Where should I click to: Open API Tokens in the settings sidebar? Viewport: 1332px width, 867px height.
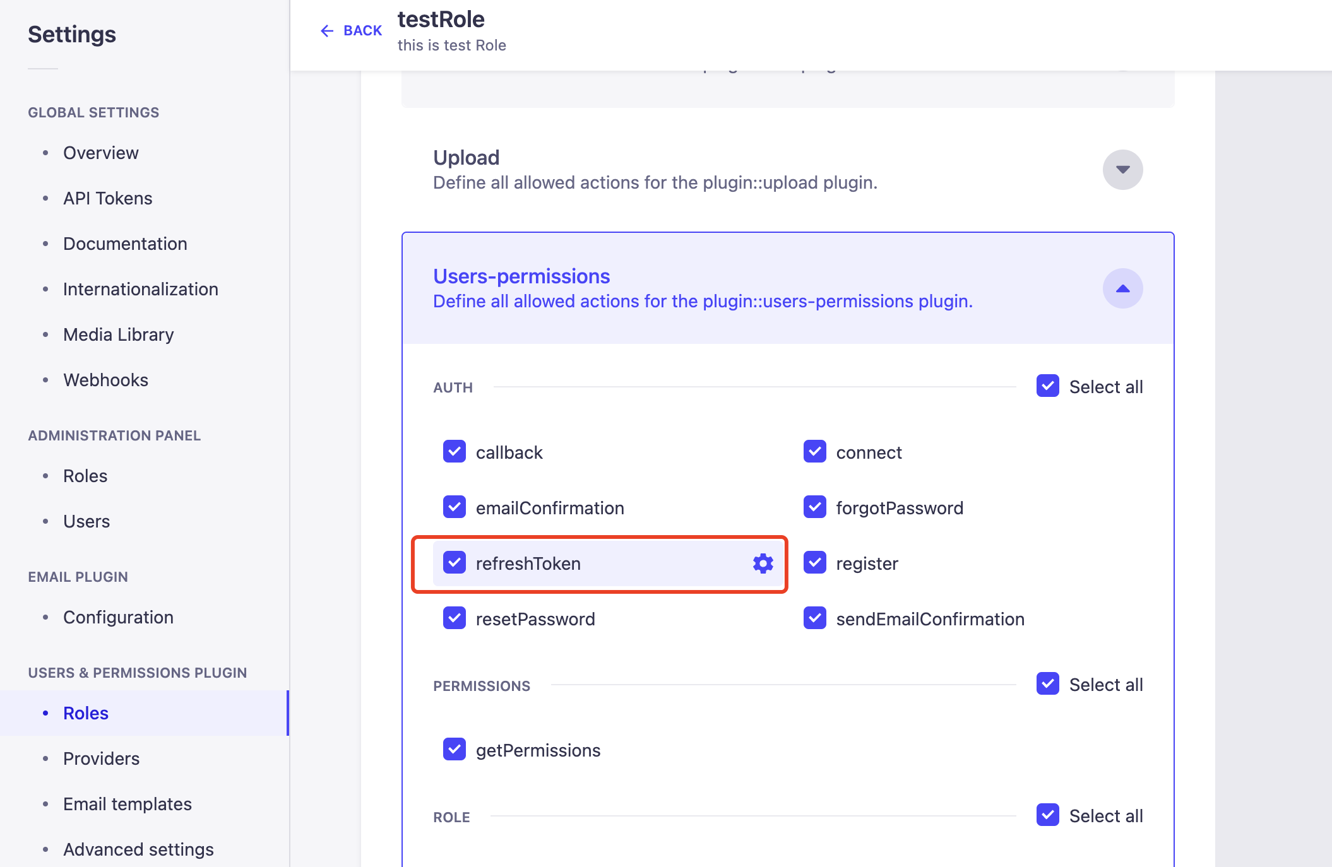coord(108,198)
